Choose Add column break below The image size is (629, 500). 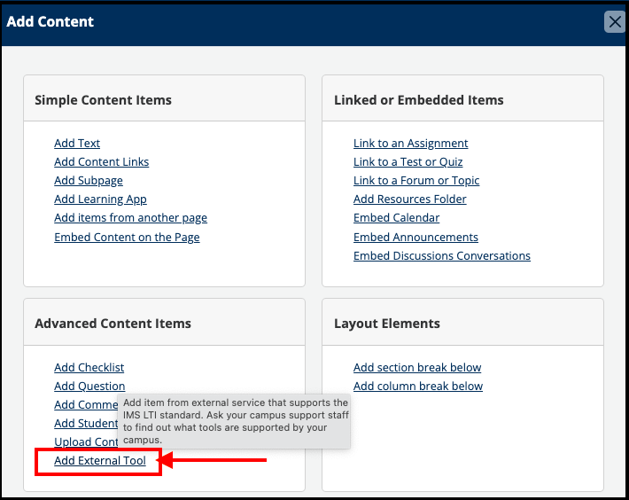(418, 386)
